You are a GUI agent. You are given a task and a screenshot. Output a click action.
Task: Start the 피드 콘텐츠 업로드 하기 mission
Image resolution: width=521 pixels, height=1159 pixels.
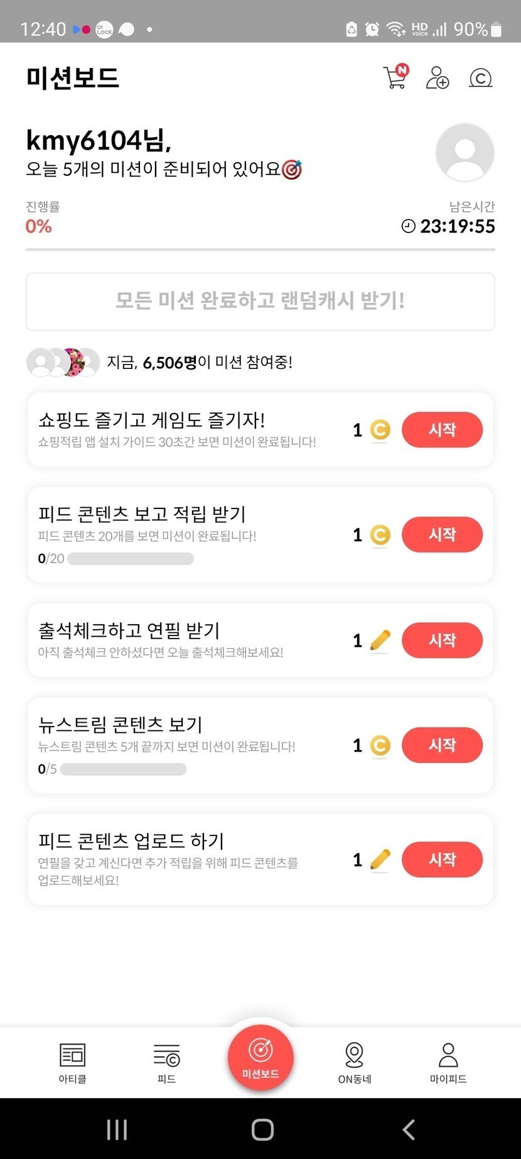[442, 859]
